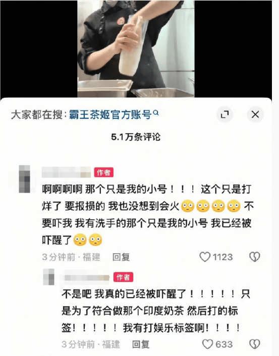Dislike the first comment via the broken heart
The image size is (279, 356).
pyautogui.click(x=255, y=257)
